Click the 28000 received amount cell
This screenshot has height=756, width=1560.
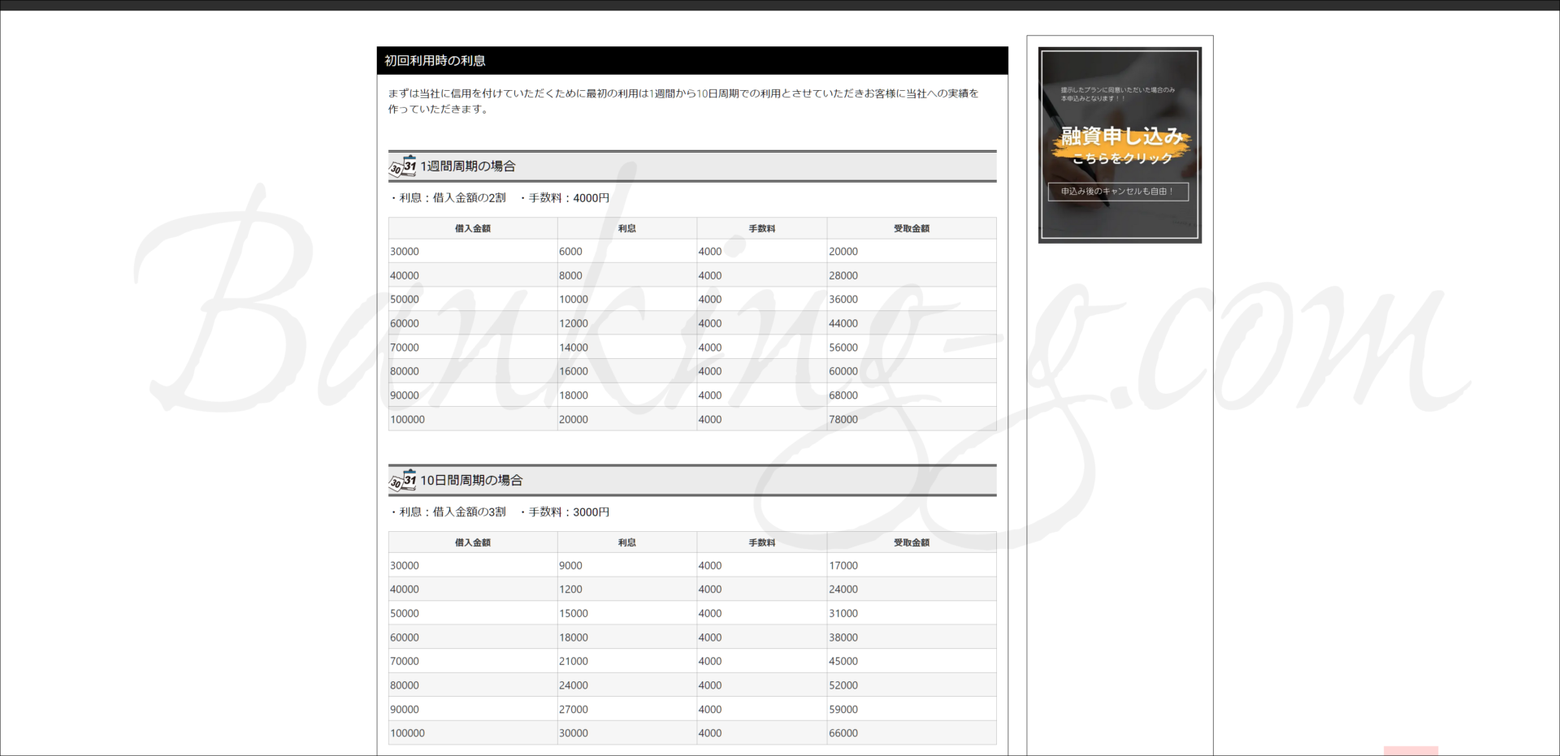click(843, 275)
